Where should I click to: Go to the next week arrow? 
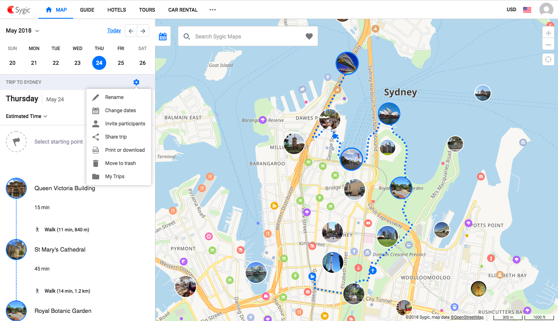point(143,31)
